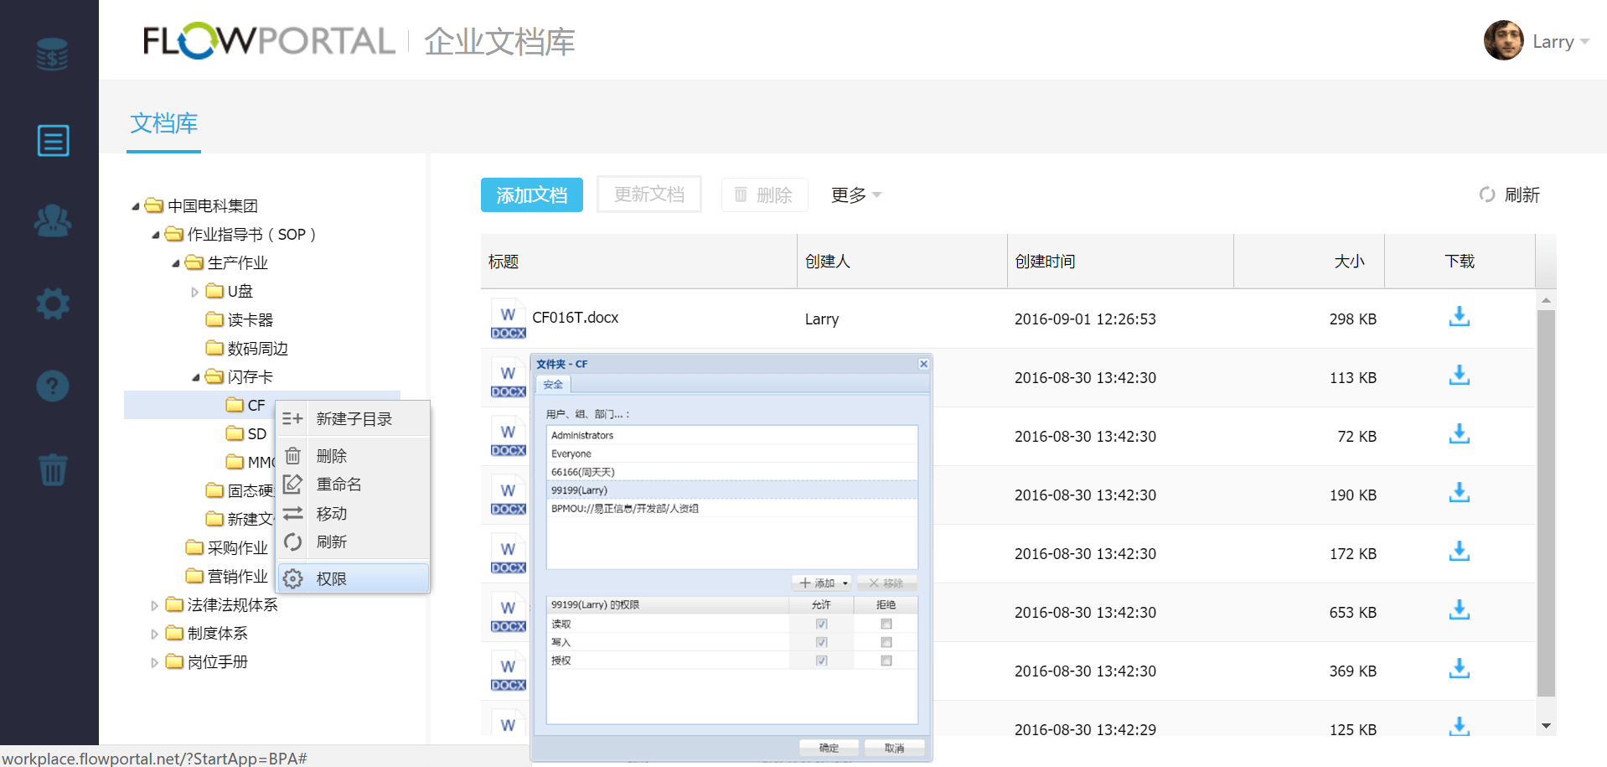This screenshot has height=767, width=1607.
Task: Toggle the allow checkbox for 授权
Action: (821, 661)
